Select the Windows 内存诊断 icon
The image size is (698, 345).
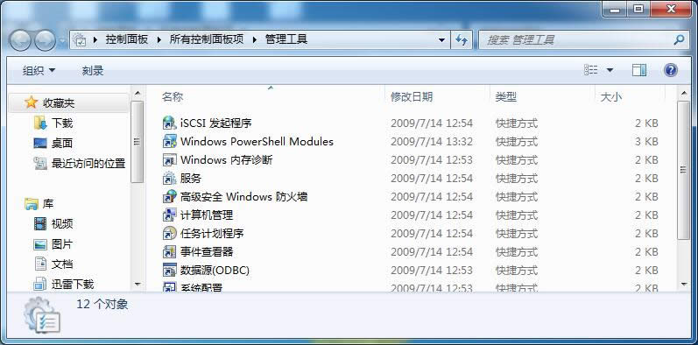click(170, 160)
